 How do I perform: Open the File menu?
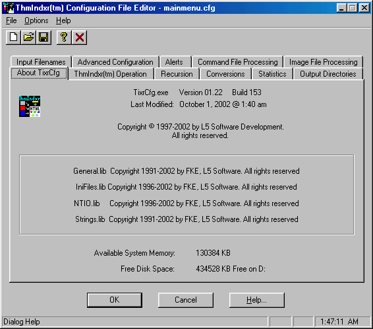pos(11,20)
